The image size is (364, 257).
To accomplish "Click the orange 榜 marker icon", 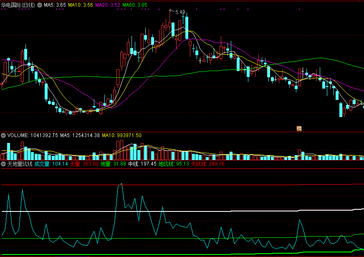I will pyautogui.click(x=299, y=129).
